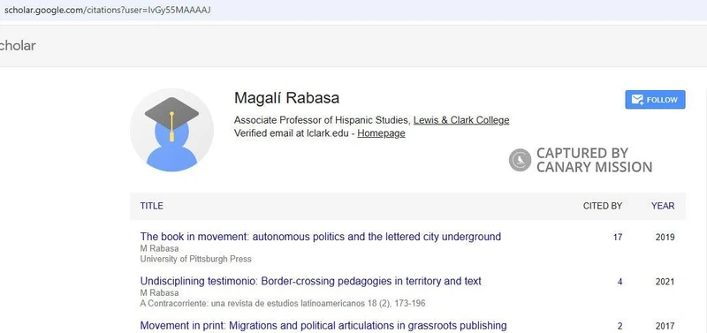
Task: Open 'The book in movement' article
Action: tap(321, 237)
